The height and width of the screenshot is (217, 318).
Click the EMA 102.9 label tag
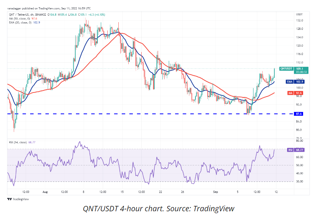pos(295,82)
